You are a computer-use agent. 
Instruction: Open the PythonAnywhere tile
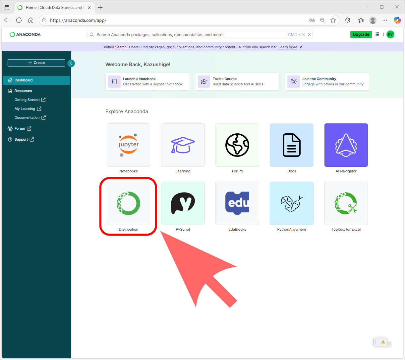(291, 203)
